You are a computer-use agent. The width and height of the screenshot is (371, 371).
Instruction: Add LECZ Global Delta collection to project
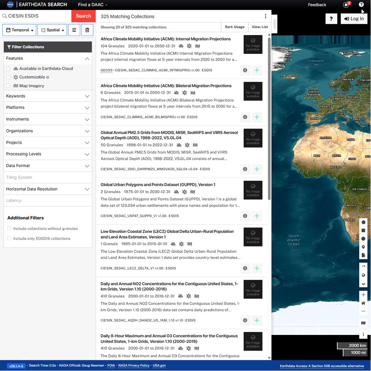(257, 268)
